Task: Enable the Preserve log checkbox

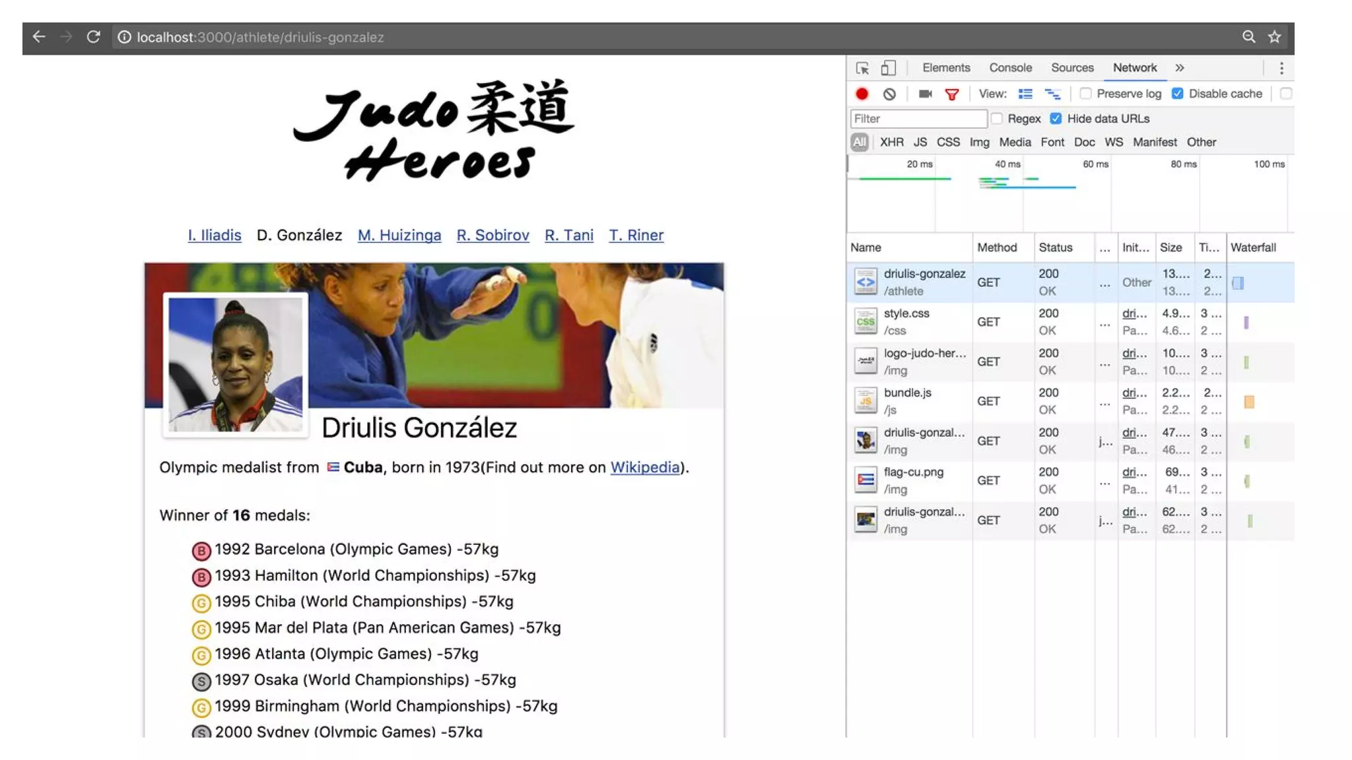Action: point(1085,94)
